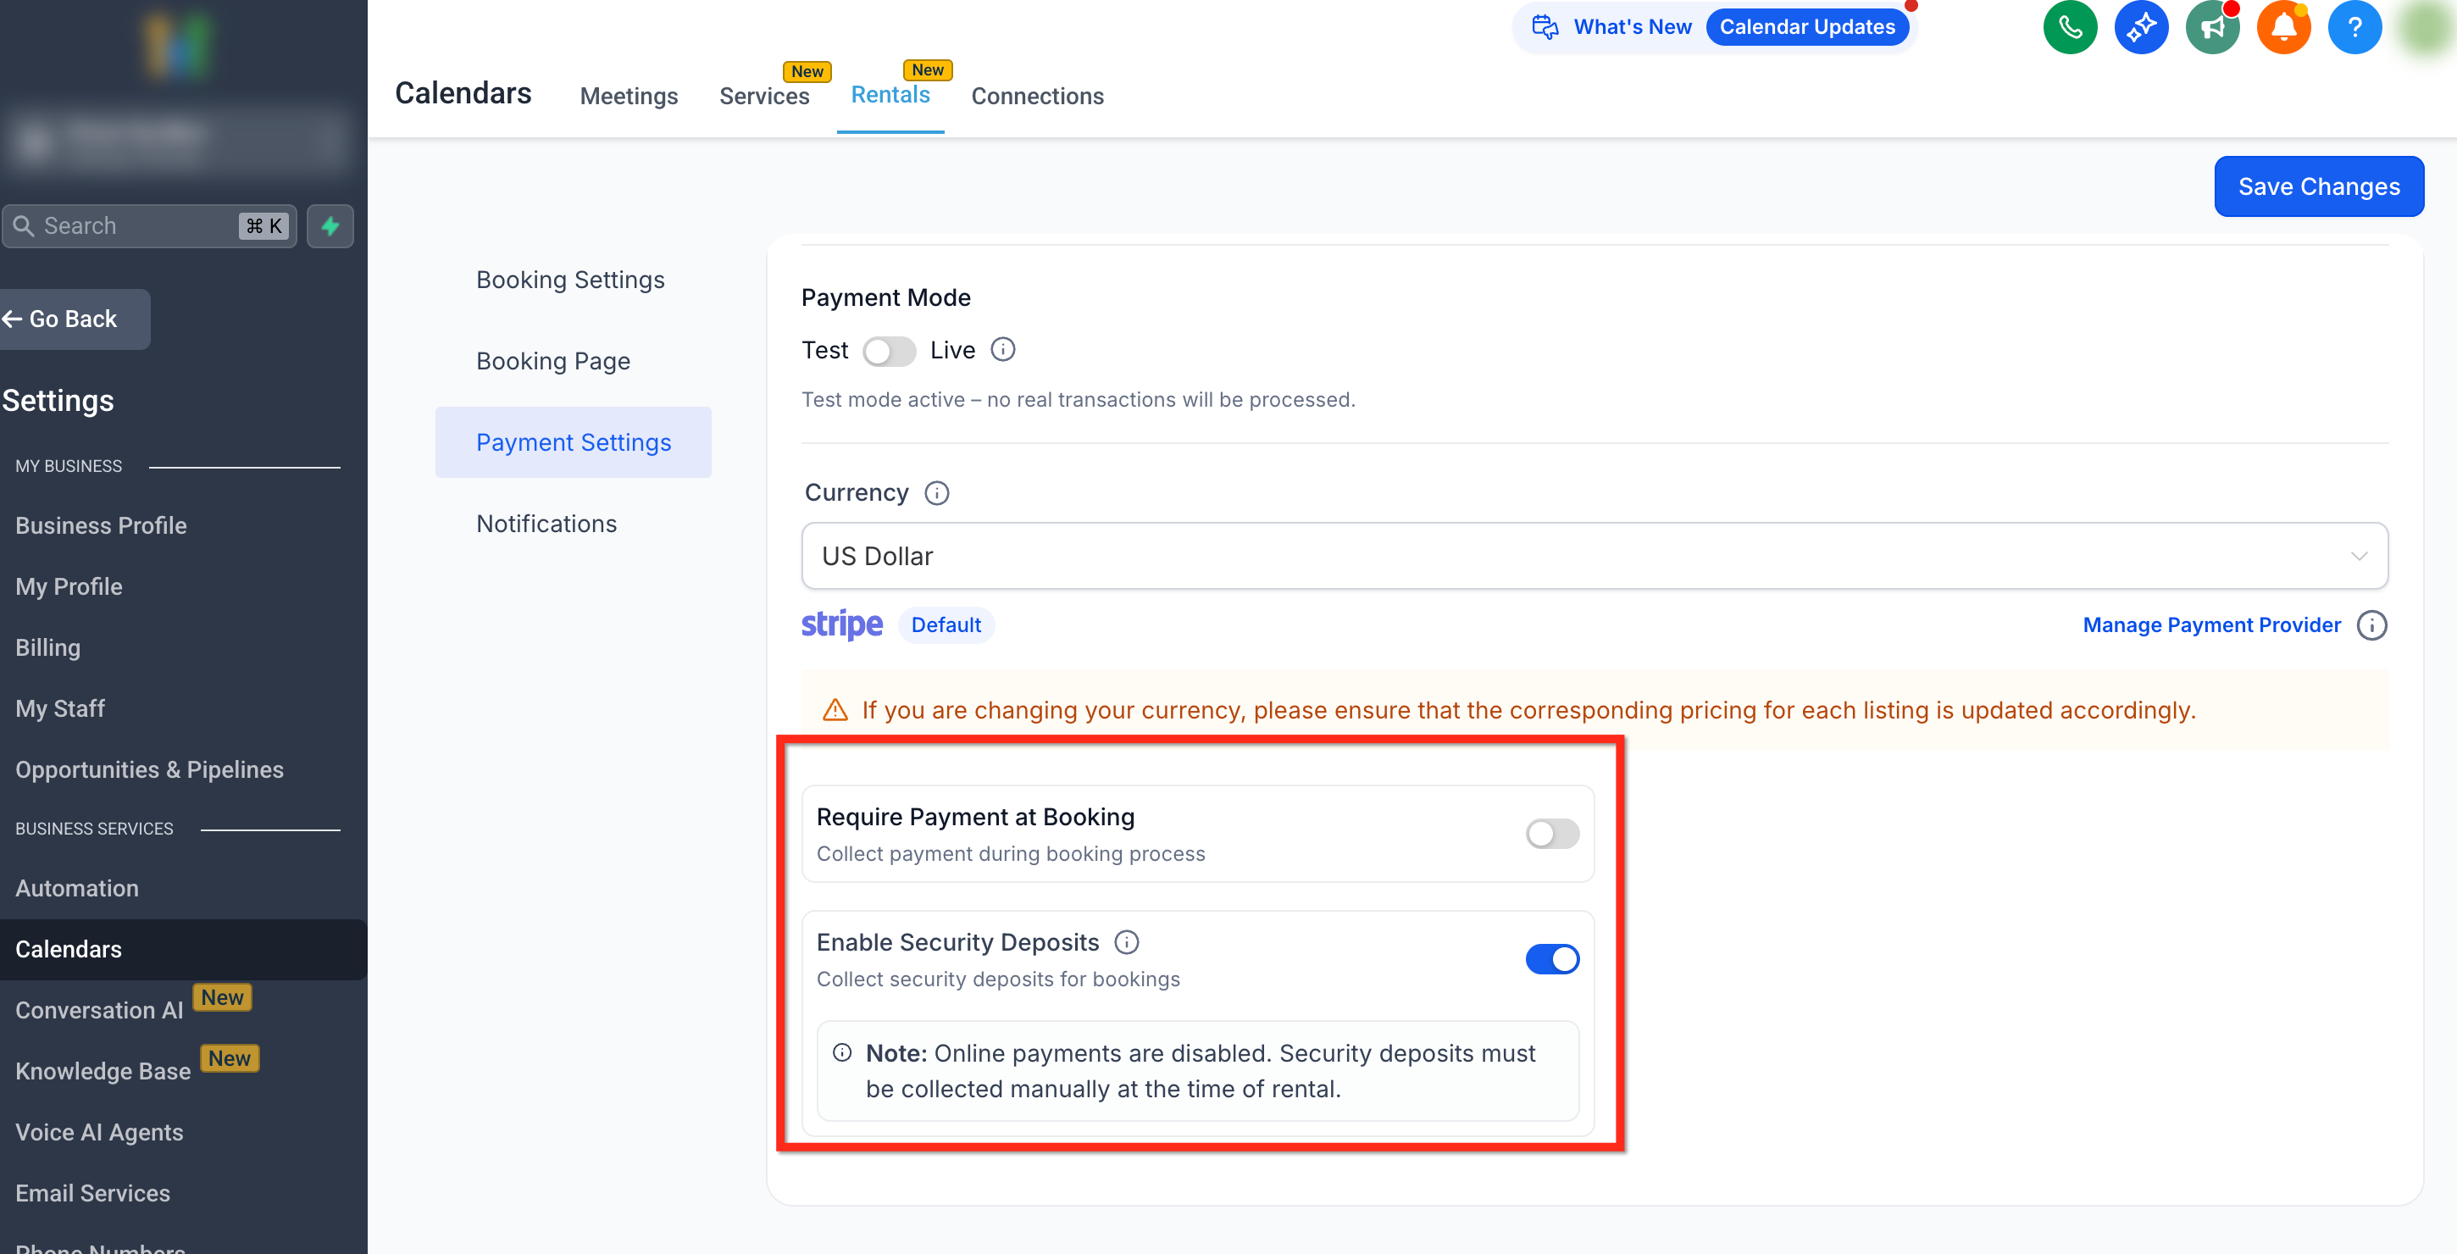Open the Connections tab
The image size is (2457, 1254).
pos(1037,97)
